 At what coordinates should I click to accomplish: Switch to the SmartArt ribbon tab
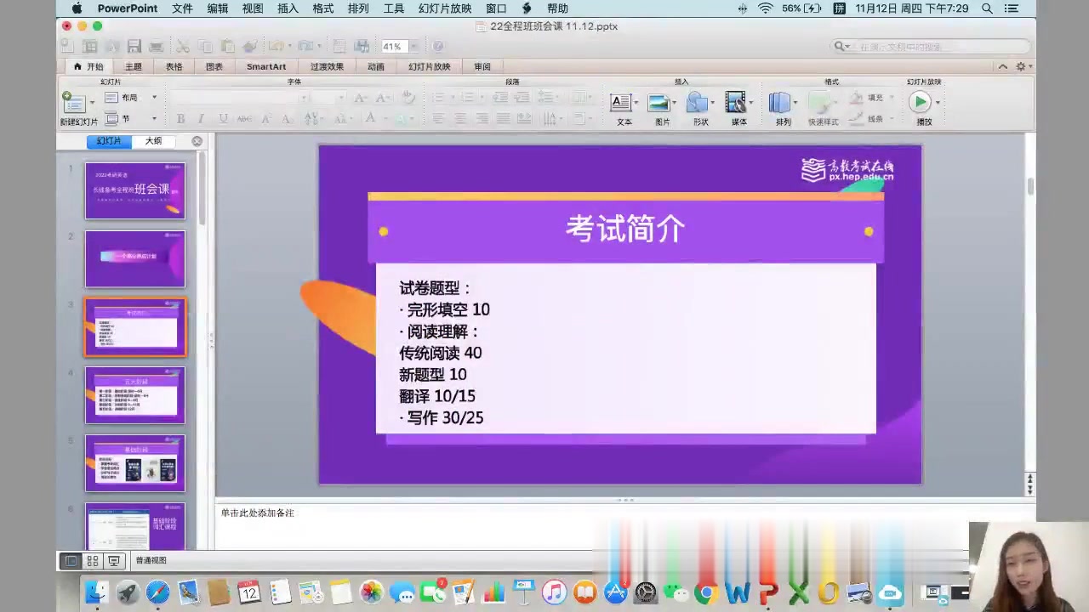tap(266, 66)
